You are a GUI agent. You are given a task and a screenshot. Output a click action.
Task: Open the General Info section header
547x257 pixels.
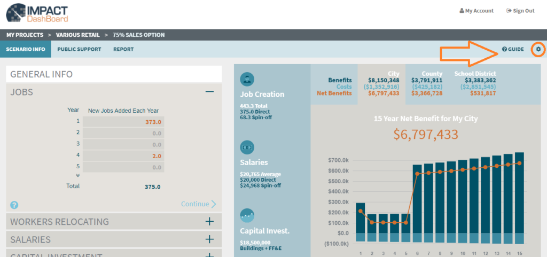(x=114, y=74)
